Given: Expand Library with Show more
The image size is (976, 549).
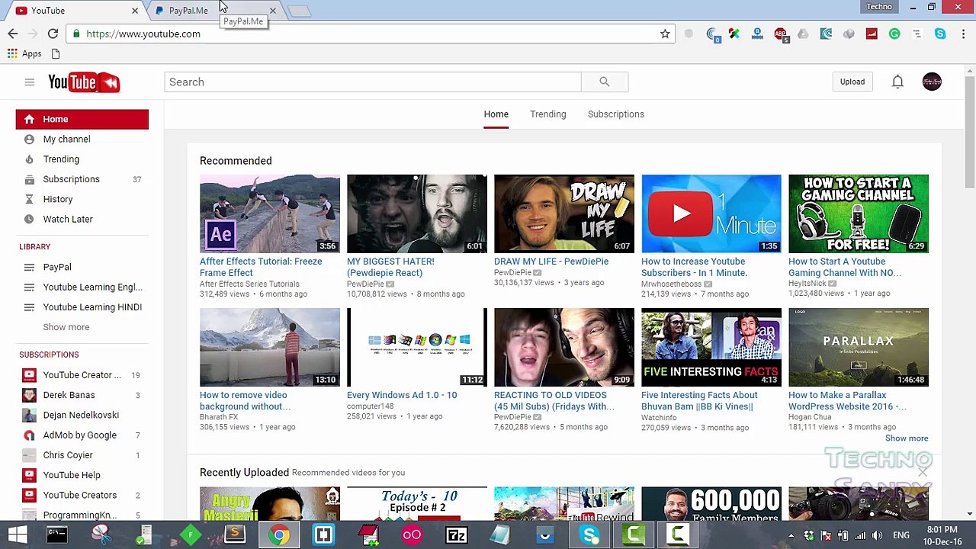Looking at the screenshot, I should (x=66, y=327).
